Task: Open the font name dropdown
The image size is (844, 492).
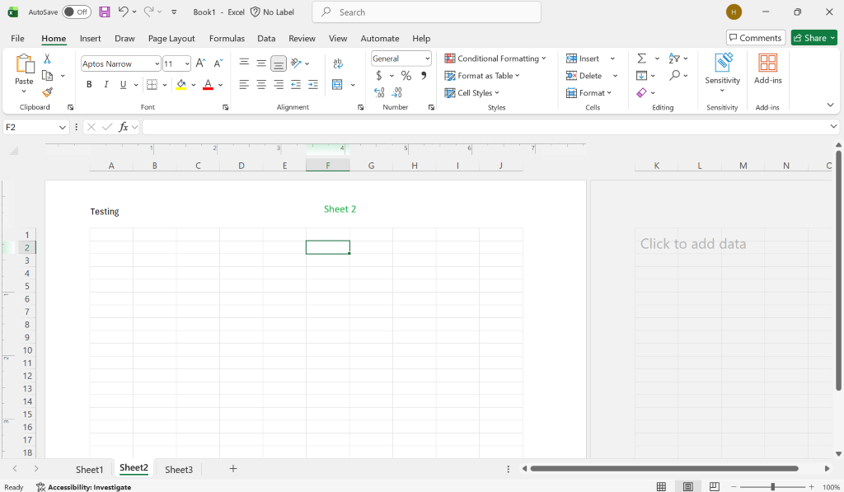Action: [157, 63]
